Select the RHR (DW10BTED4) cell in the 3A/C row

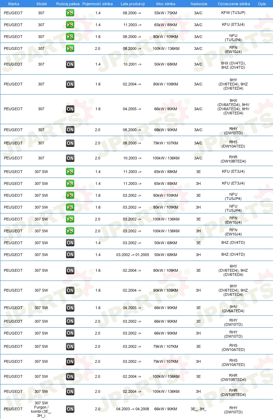click(233, 159)
